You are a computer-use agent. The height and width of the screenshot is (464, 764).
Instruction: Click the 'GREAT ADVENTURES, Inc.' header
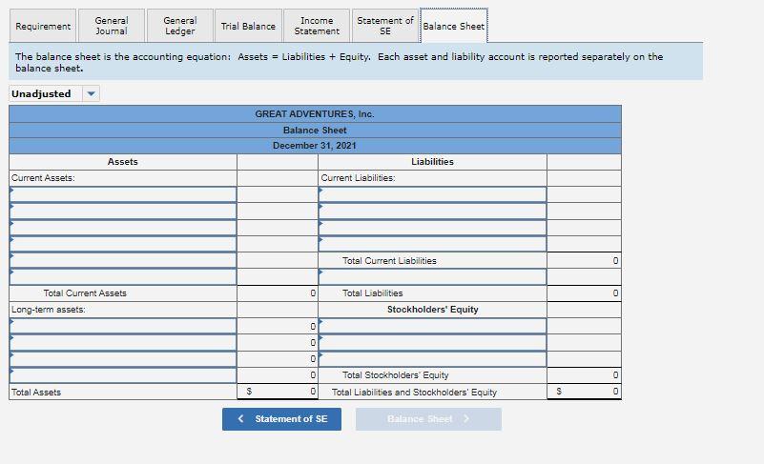[x=315, y=114]
